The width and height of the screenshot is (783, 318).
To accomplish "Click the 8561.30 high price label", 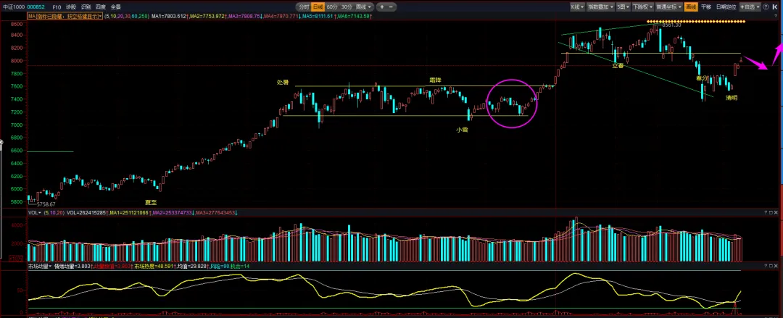I will tap(671, 25).
